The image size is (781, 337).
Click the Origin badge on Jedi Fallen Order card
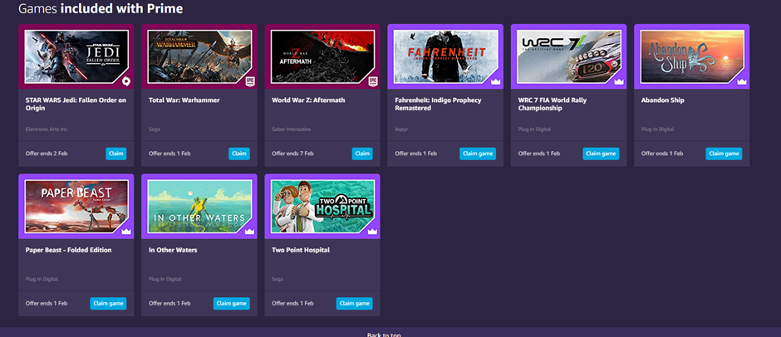pos(126,81)
